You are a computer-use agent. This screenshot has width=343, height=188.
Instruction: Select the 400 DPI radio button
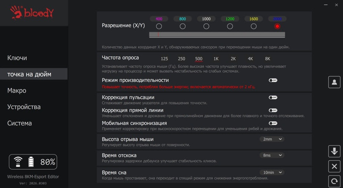159,27
